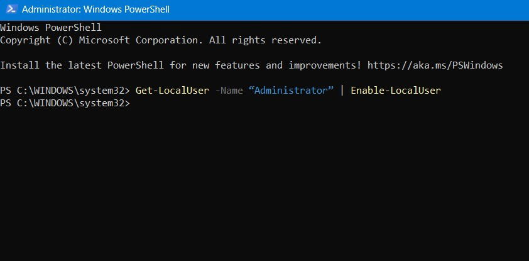The width and height of the screenshot is (529, 261).
Task: Click empty area of blue title bar
Action: click(347, 9)
